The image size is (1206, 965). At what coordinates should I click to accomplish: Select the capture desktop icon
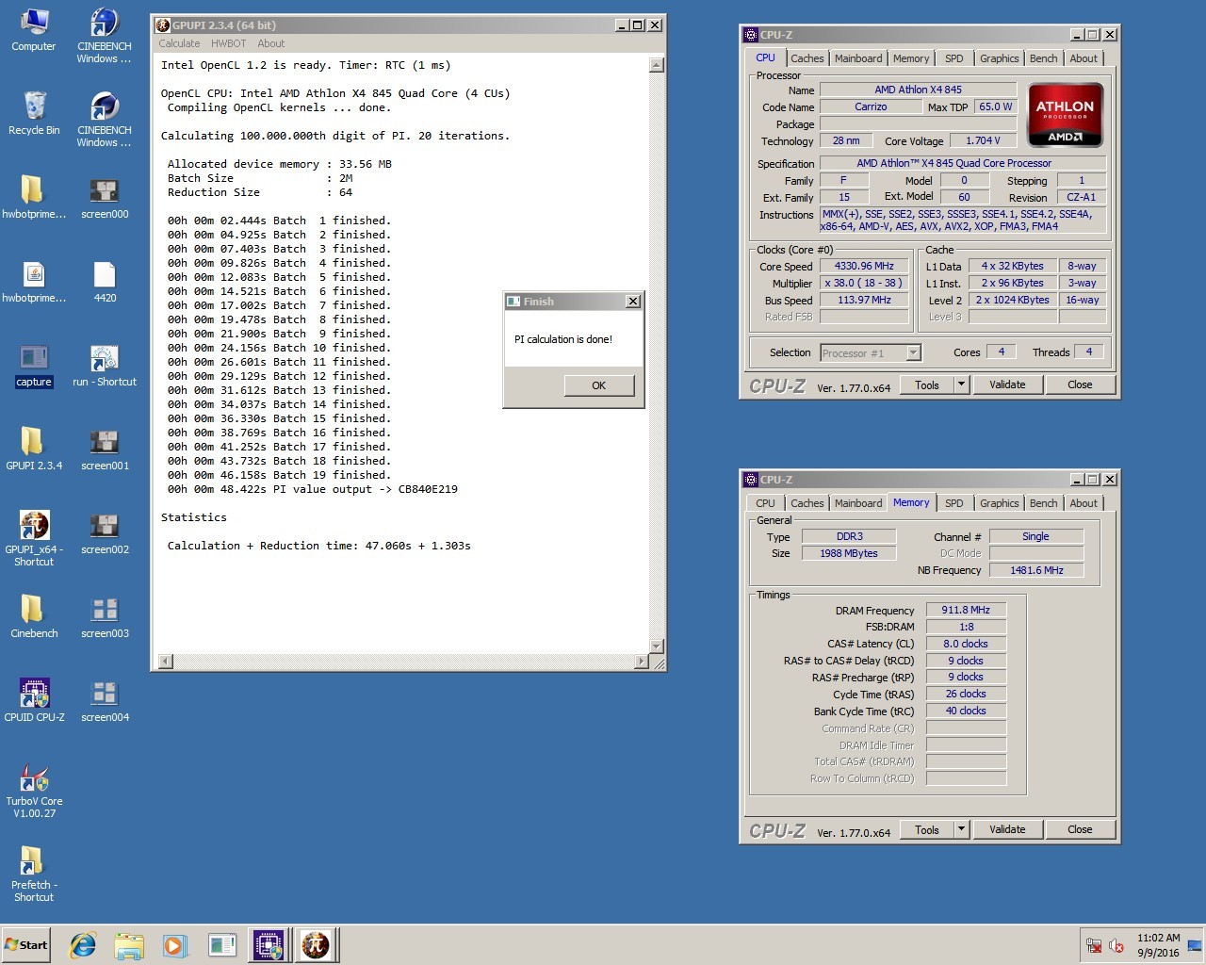pyautogui.click(x=34, y=366)
